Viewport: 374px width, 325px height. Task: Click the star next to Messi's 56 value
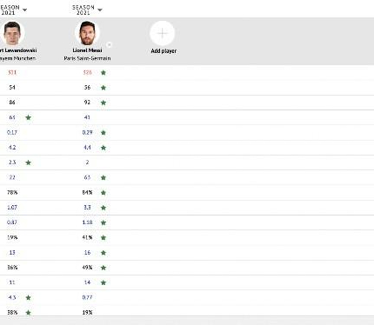(x=104, y=88)
